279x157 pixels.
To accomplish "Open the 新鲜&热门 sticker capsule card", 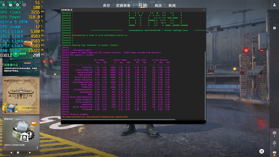I will tap(21, 133).
